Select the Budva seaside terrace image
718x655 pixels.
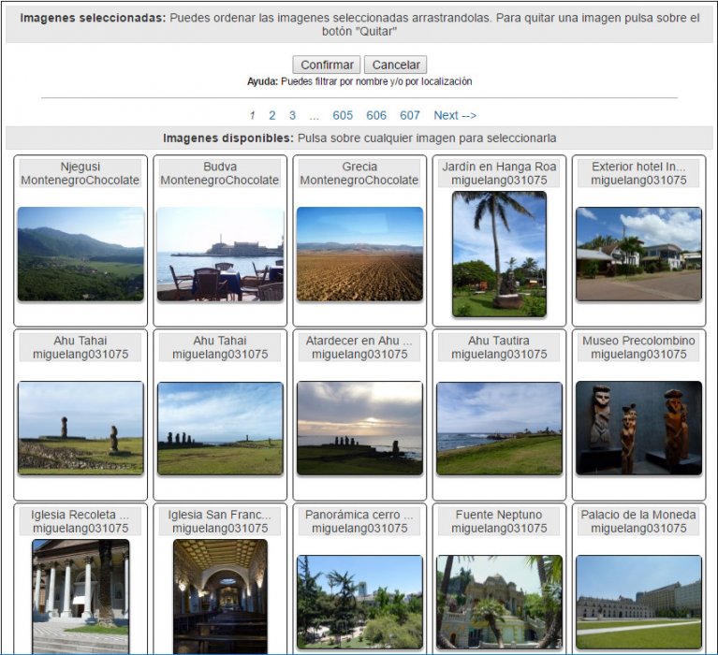220,254
